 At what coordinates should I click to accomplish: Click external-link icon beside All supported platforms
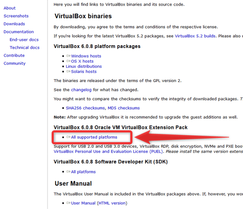pos(68,137)
